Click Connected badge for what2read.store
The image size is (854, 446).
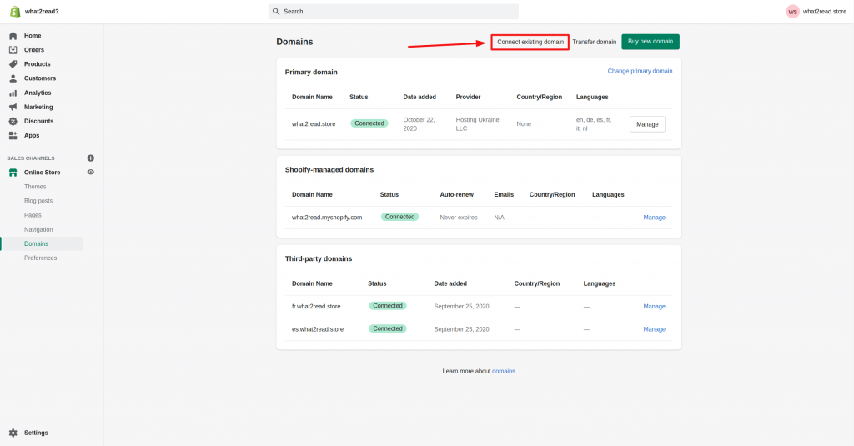[369, 123]
